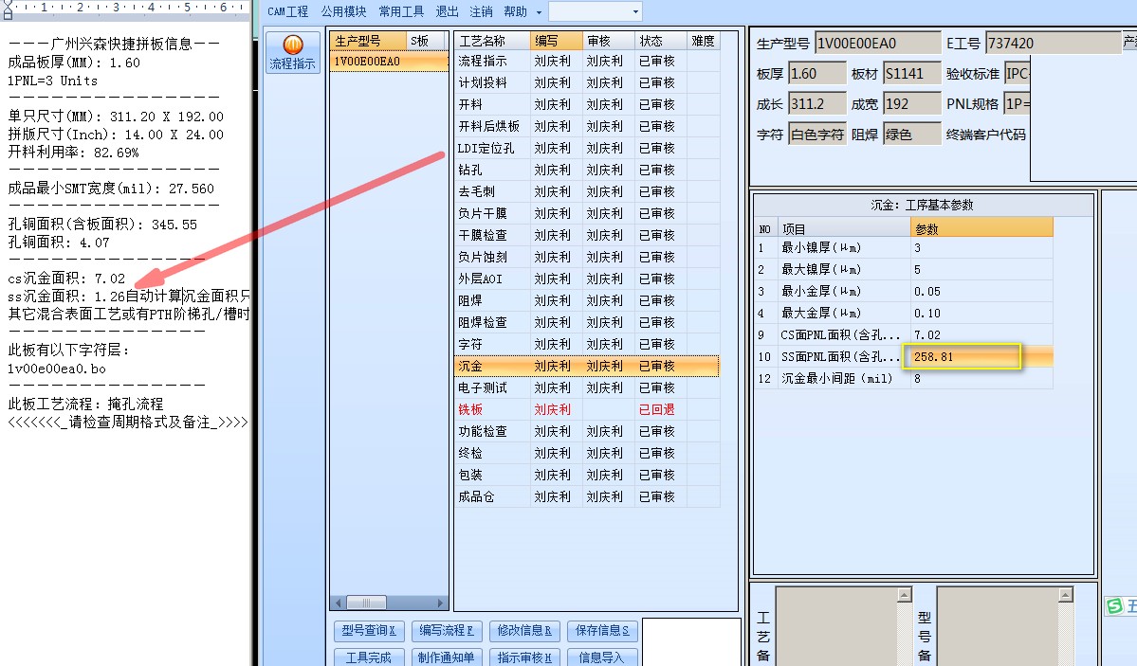Click the E工号 field showing 737420
This screenshot has height=666, width=1137.
pyautogui.click(x=1053, y=44)
